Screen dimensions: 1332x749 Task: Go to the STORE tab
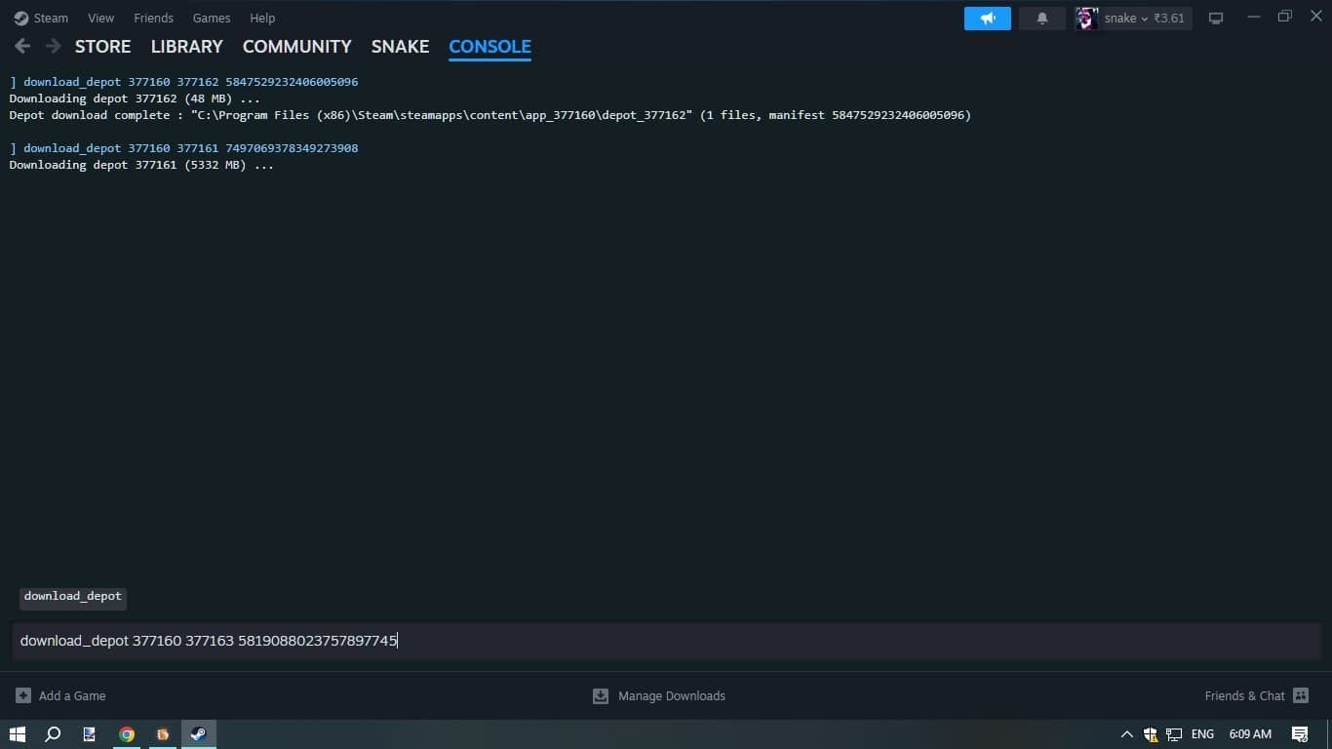(x=102, y=46)
